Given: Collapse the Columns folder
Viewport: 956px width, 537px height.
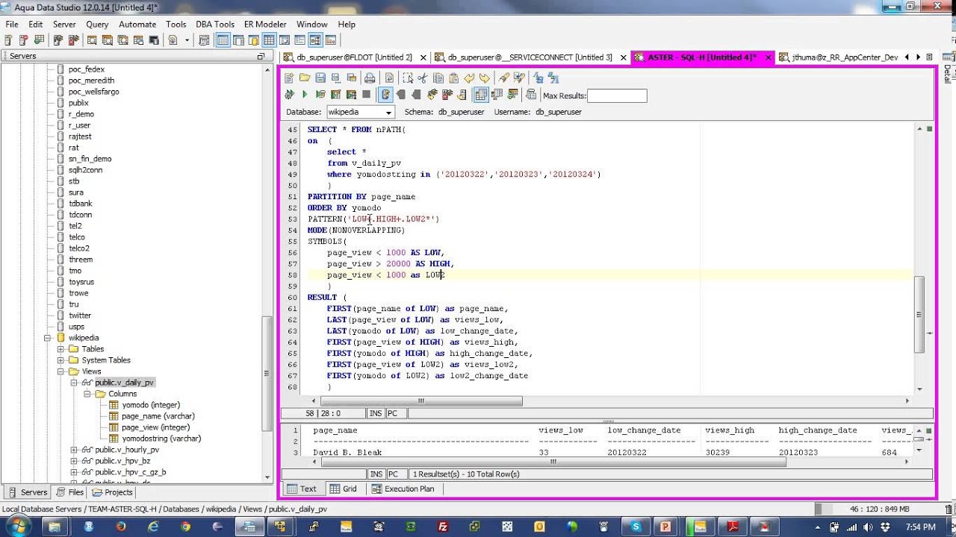Looking at the screenshot, I should (x=87, y=394).
